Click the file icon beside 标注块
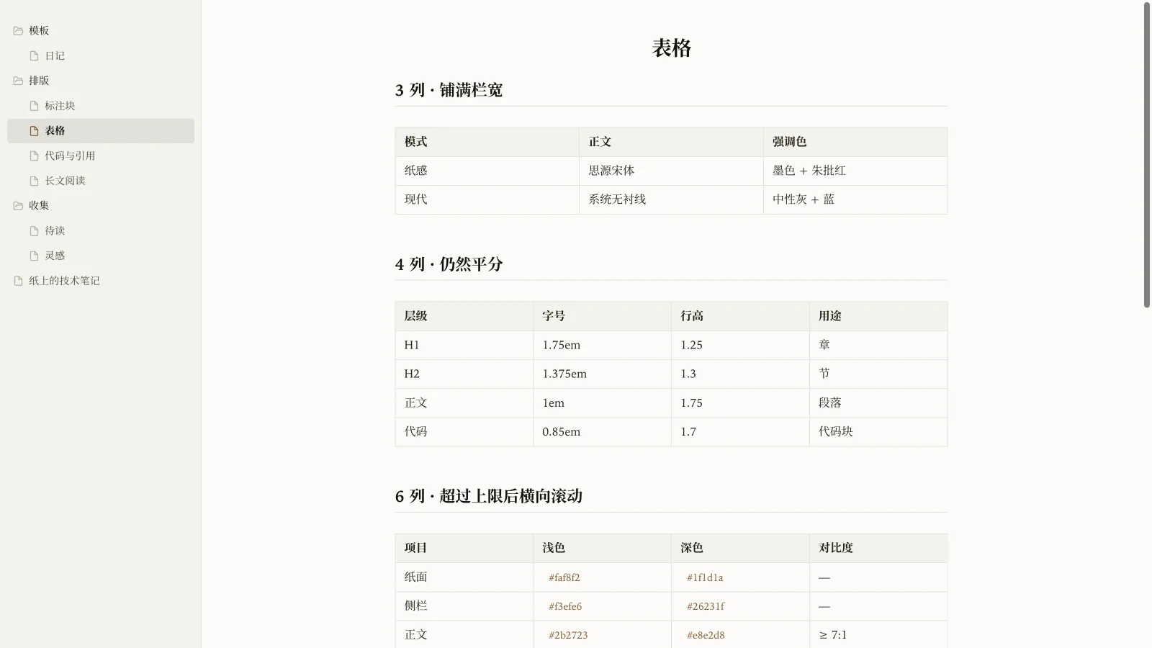 coord(34,106)
